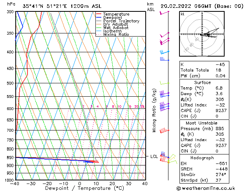Image resolution: width=247 pixels, height=191 pixels.
Task: Click the magenta wind barb at 300 hPa
Action: [x=164, y=13]
